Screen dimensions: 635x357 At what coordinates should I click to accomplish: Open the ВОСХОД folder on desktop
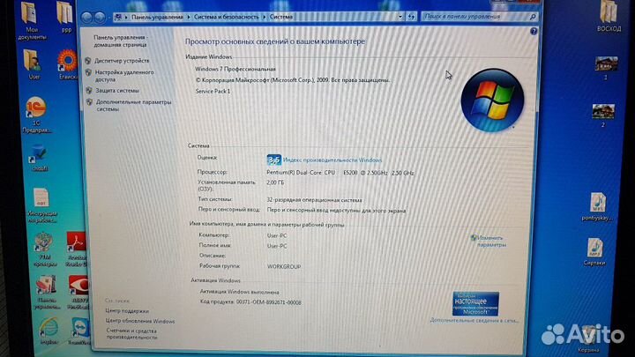(608, 19)
